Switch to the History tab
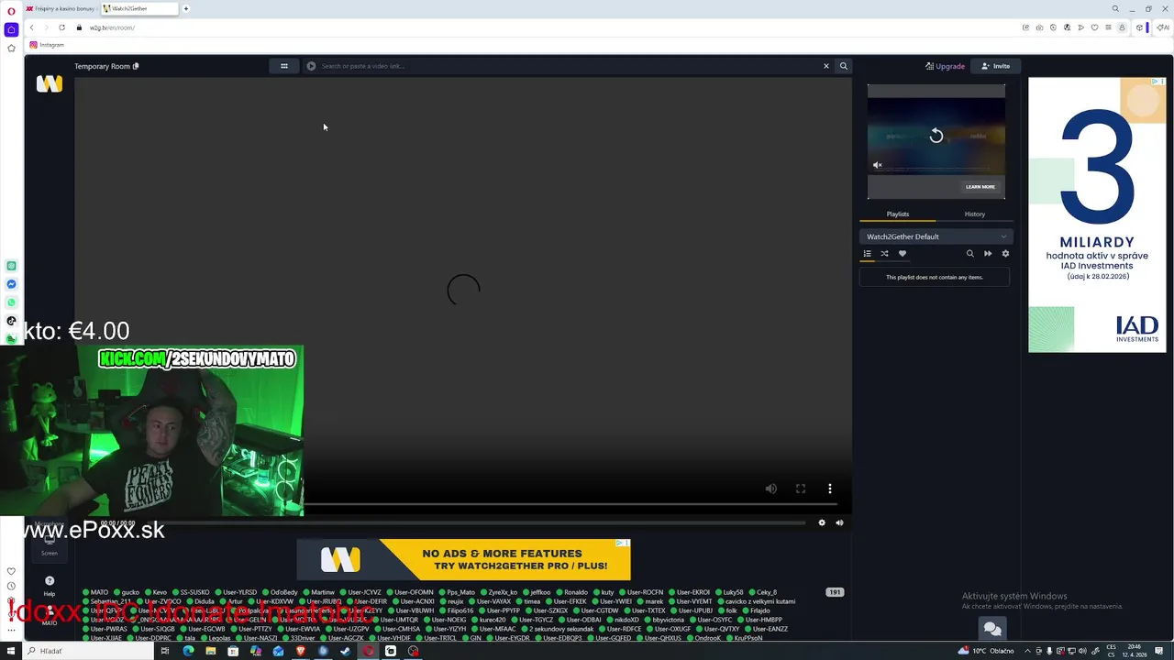 [x=974, y=214]
